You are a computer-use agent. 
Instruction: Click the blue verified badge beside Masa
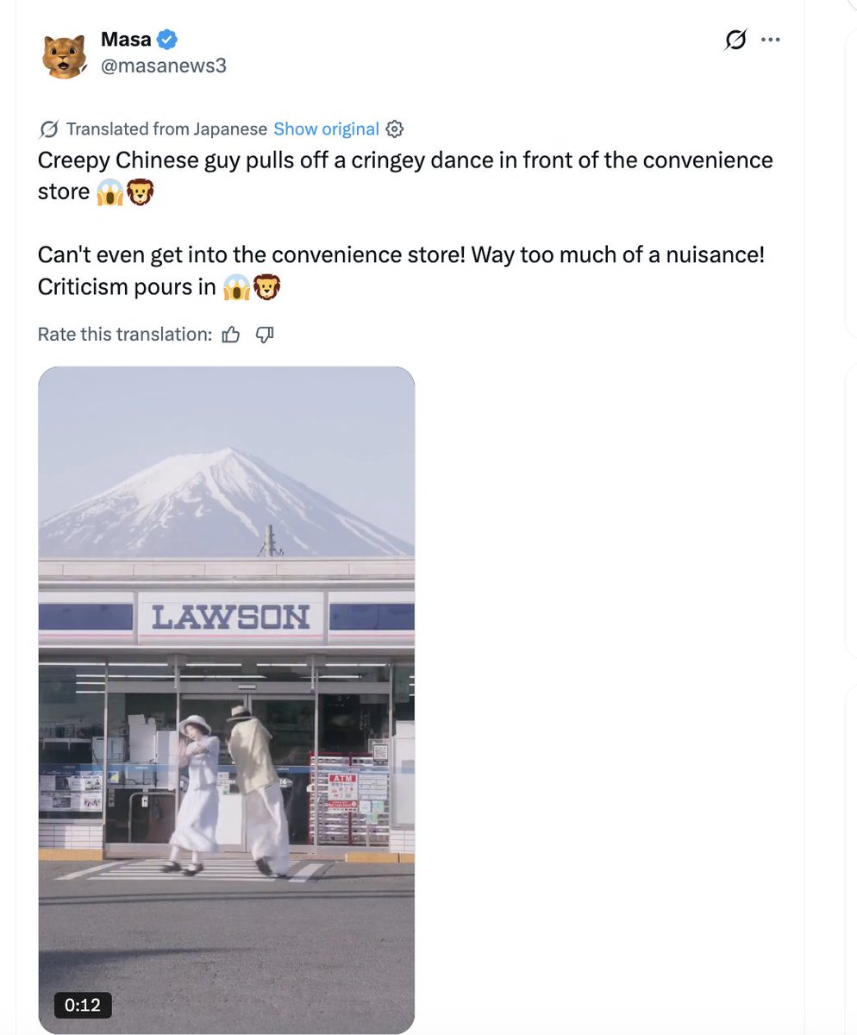click(169, 39)
